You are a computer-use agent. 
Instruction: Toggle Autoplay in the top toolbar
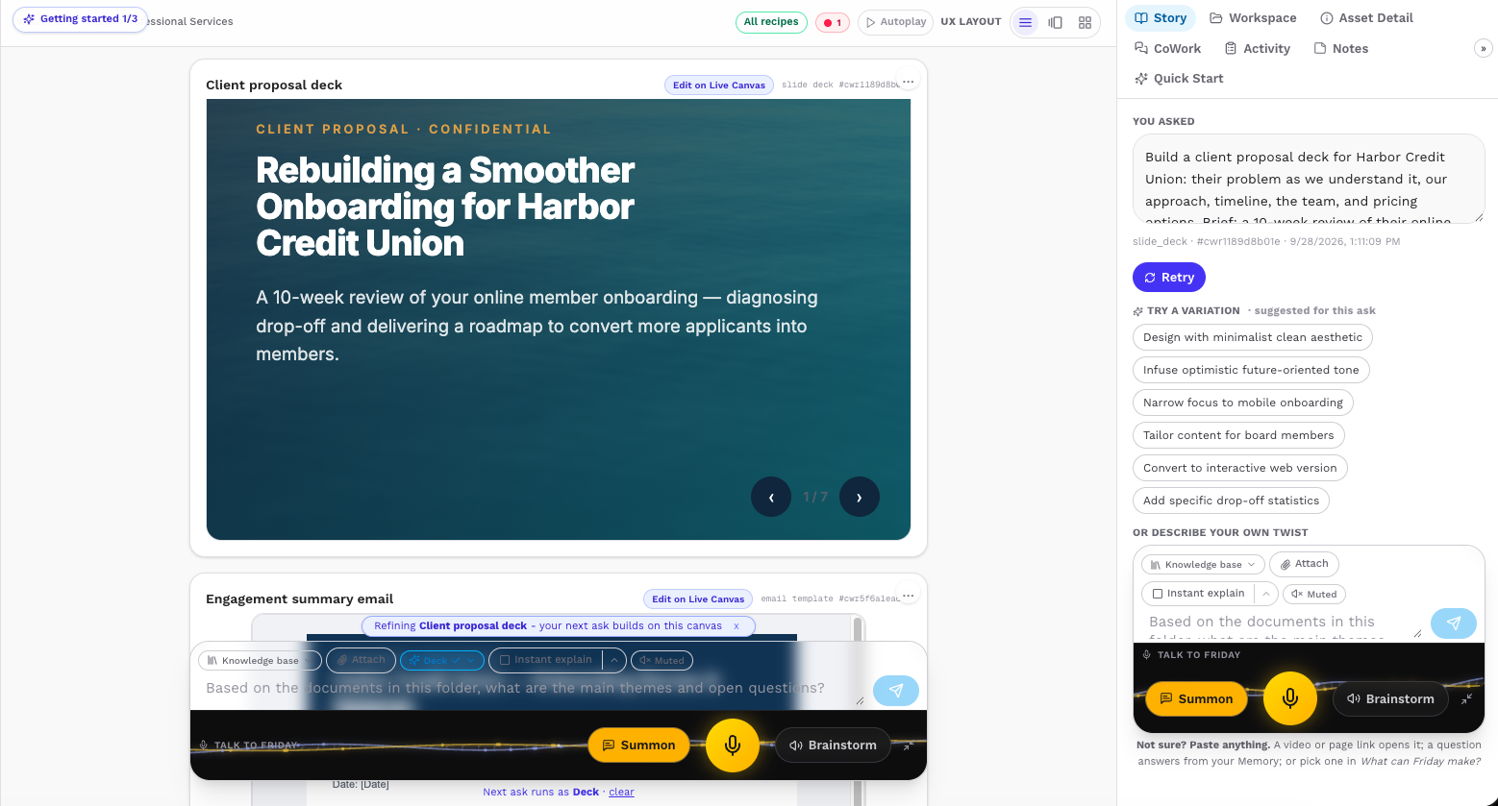pos(894,22)
